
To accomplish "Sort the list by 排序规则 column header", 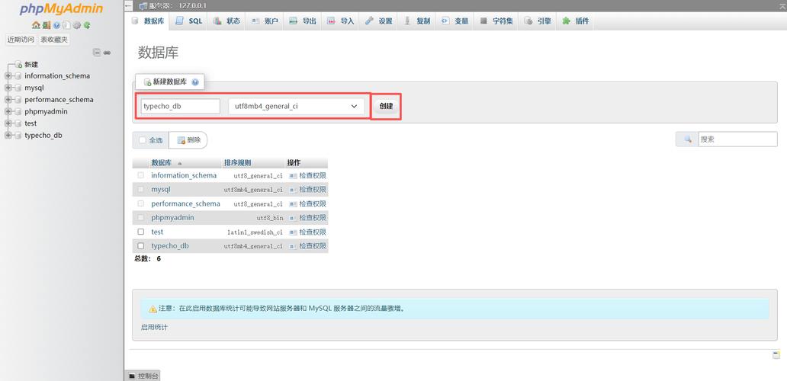I will point(237,163).
